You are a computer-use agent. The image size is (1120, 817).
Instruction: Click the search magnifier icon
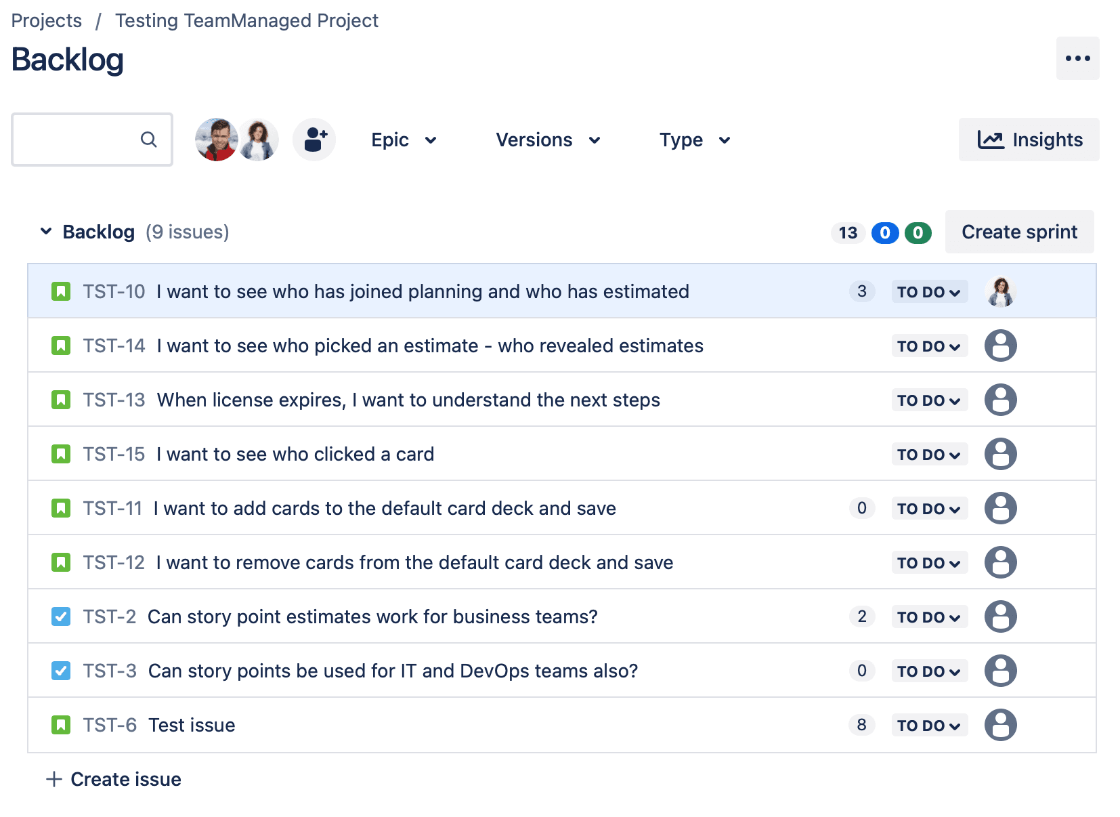(x=149, y=140)
